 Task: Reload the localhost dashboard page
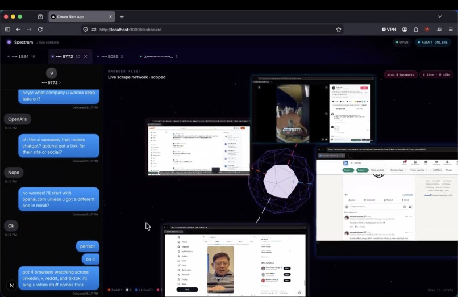(40, 30)
